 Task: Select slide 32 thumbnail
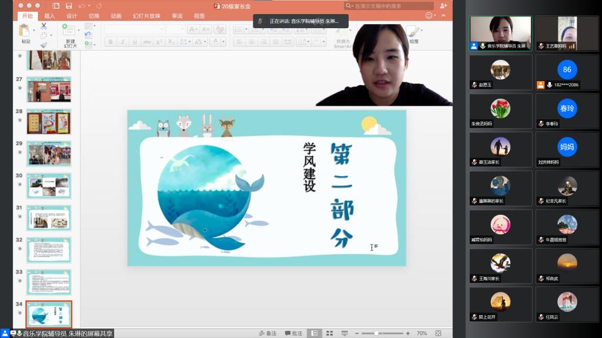coord(49,250)
